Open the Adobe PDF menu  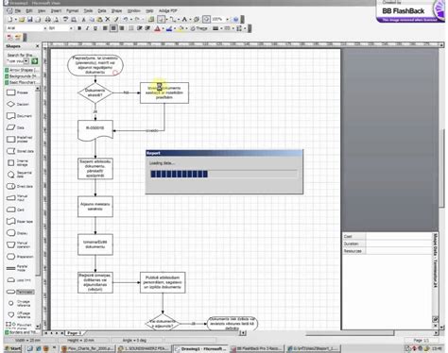168,10
